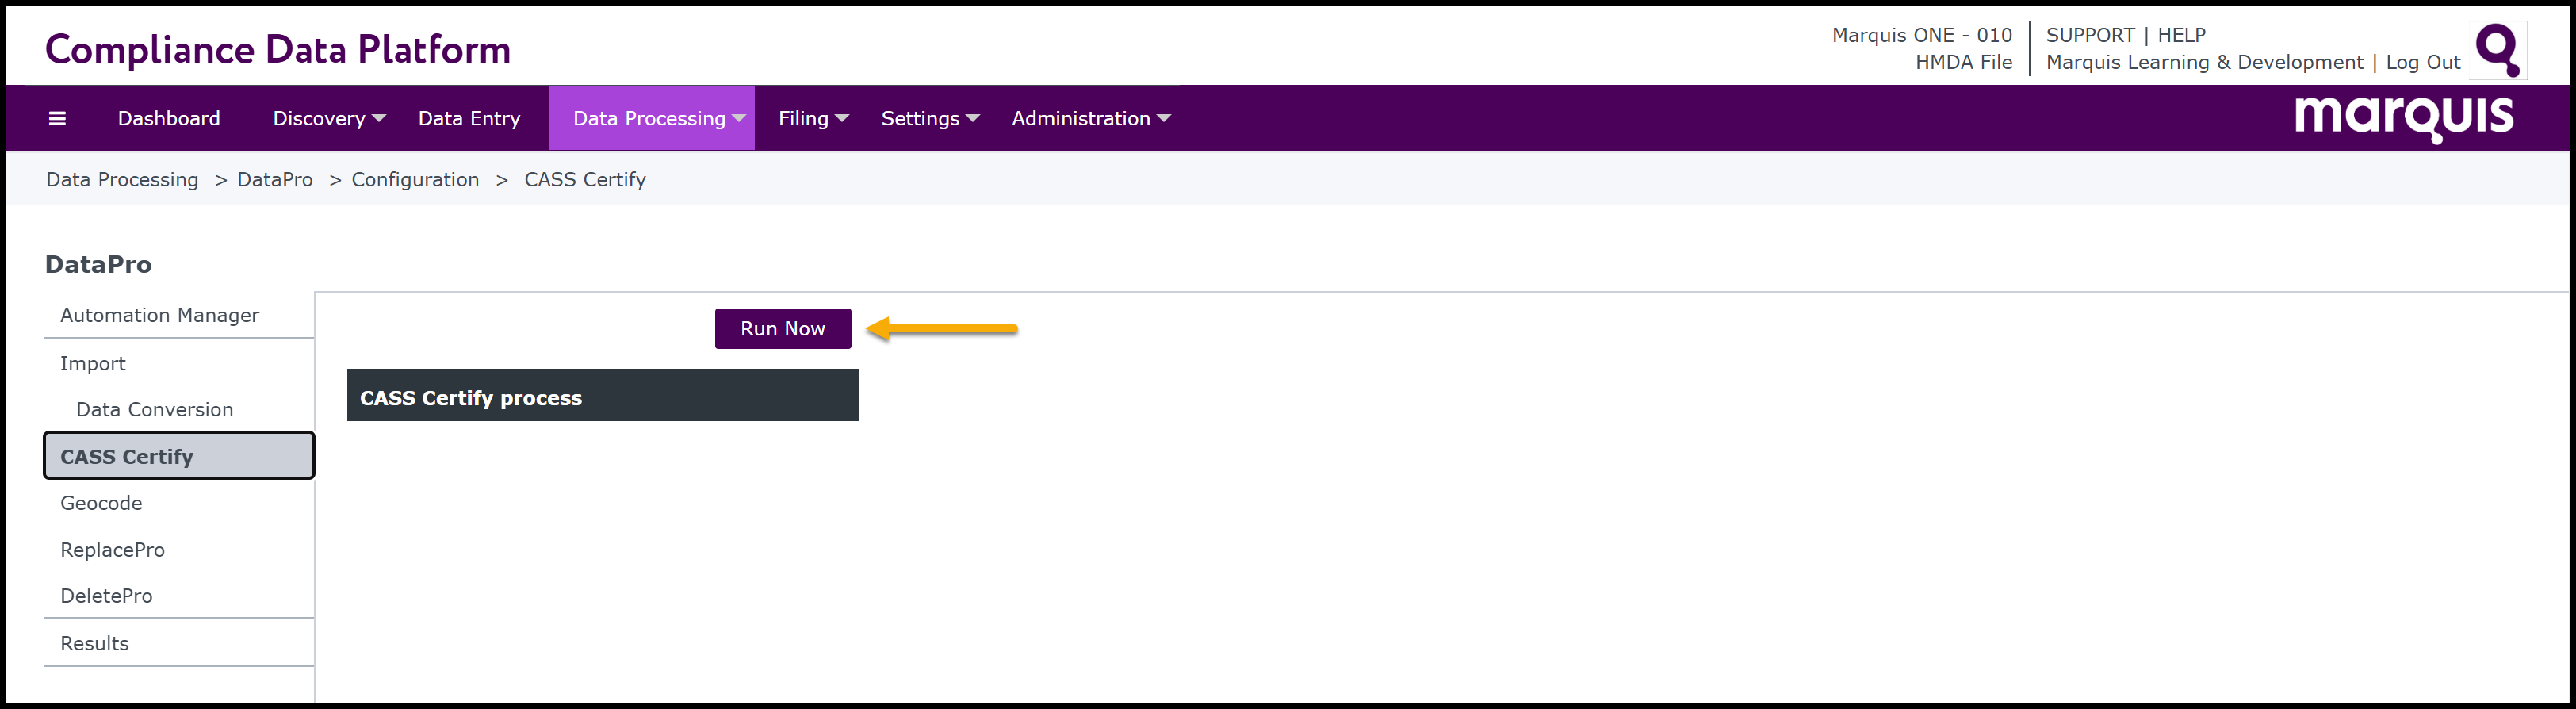Screen dimensions: 2576x709
Task: Select Automation Manager in sidebar
Action: click(160, 315)
